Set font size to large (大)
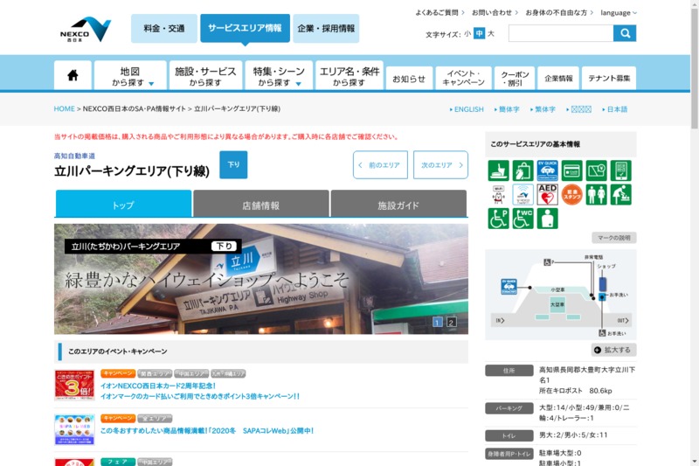 click(491, 34)
